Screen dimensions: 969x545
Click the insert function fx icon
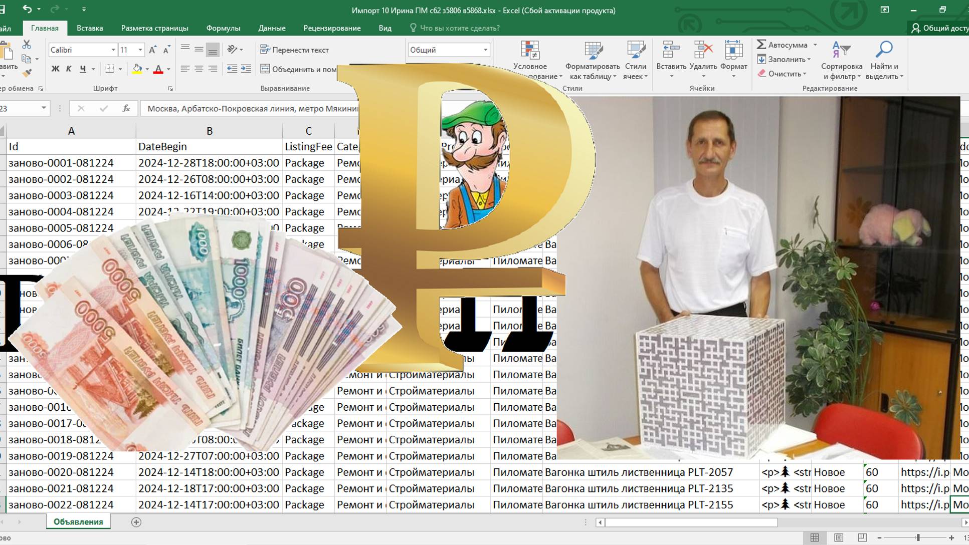coord(126,108)
